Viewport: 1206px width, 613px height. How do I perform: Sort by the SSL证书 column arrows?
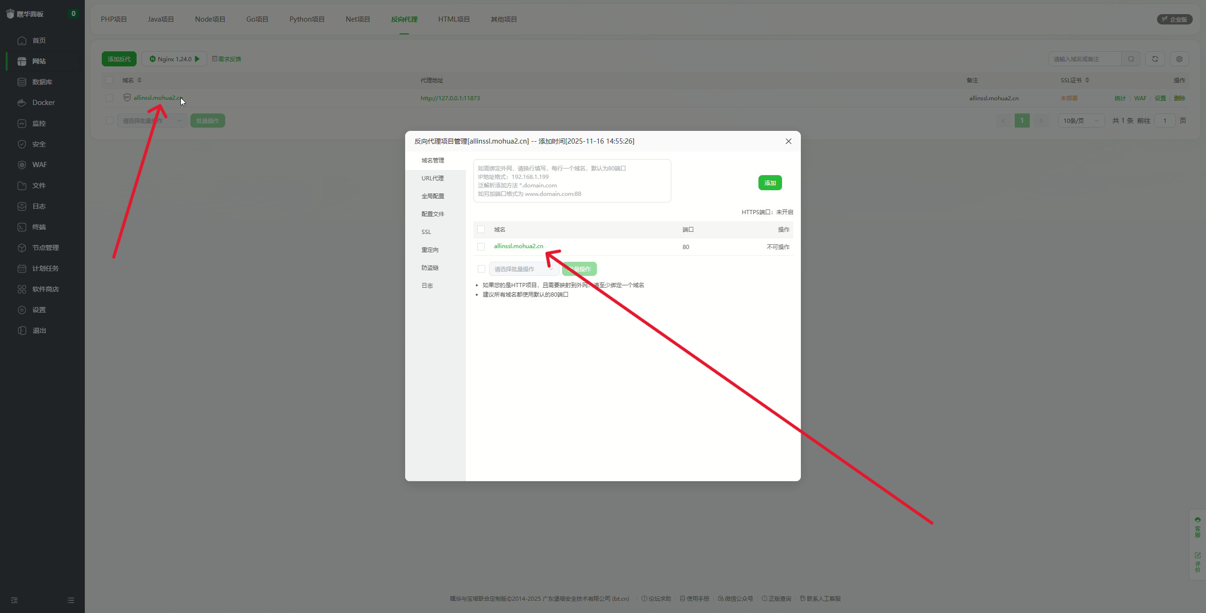(1087, 80)
